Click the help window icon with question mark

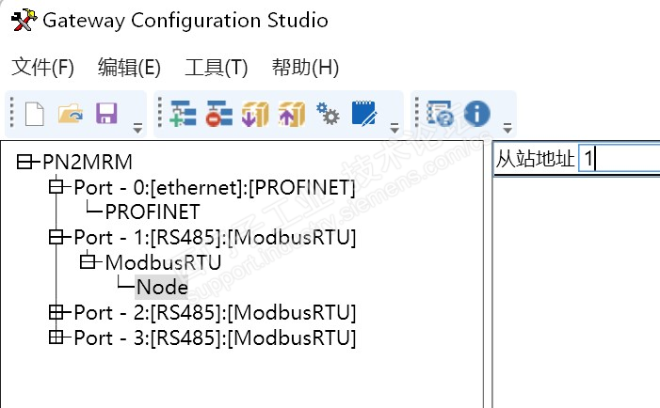point(440,114)
